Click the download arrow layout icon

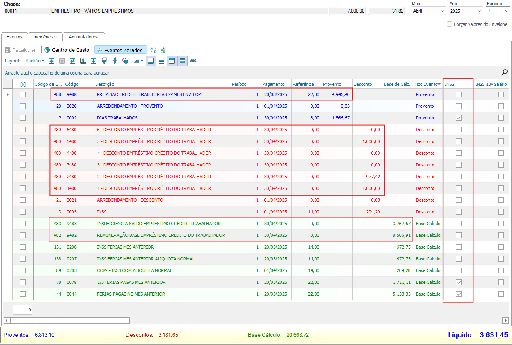(x=94, y=61)
